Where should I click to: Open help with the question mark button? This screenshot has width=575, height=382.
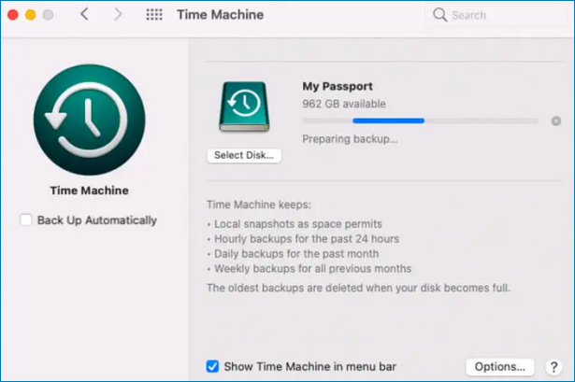pos(553,367)
